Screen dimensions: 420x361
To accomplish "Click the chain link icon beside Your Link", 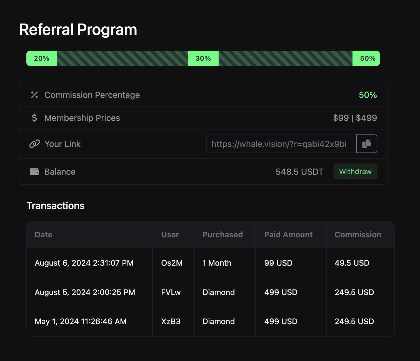I will [x=34, y=144].
